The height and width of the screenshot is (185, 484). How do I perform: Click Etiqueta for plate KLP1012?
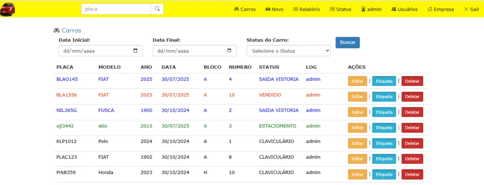tap(384, 143)
